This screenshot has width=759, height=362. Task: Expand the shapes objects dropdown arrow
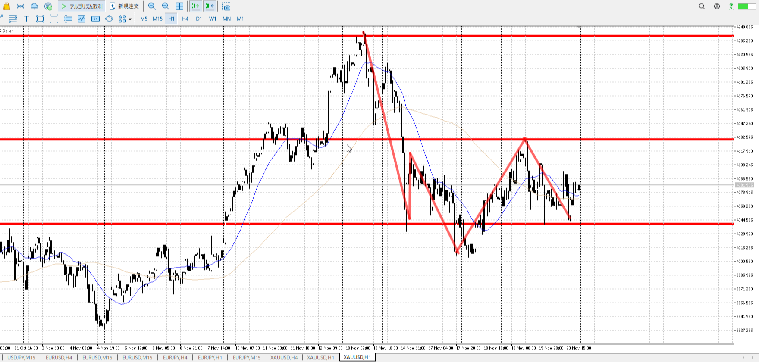point(130,19)
